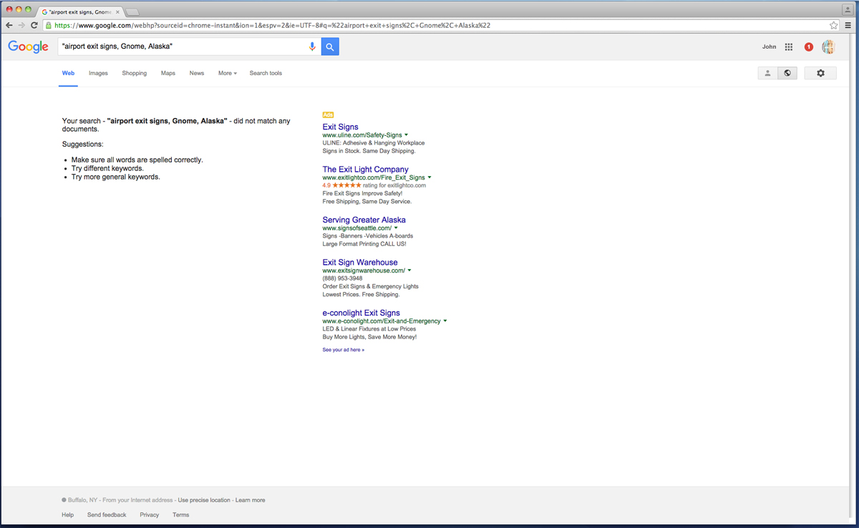Switch to global results with the globe toggle

click(x=787, y=73)
